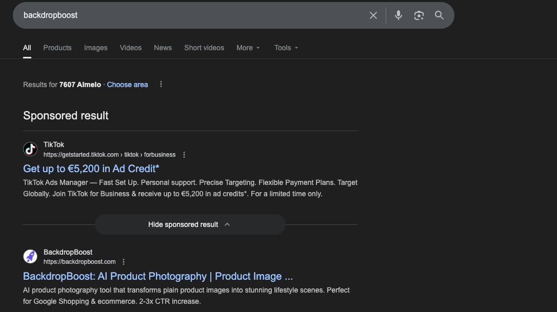Open the TikTok ad's three-dot menu
The width and height of the screenshot is (557, 312).
pos(184,155)
